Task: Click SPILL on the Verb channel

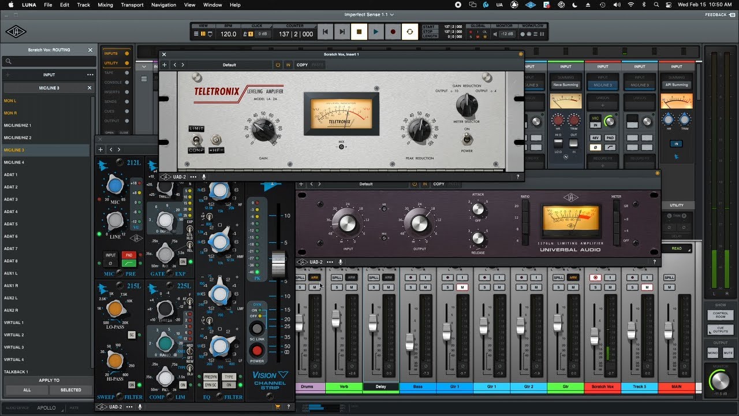Action: 337,277
